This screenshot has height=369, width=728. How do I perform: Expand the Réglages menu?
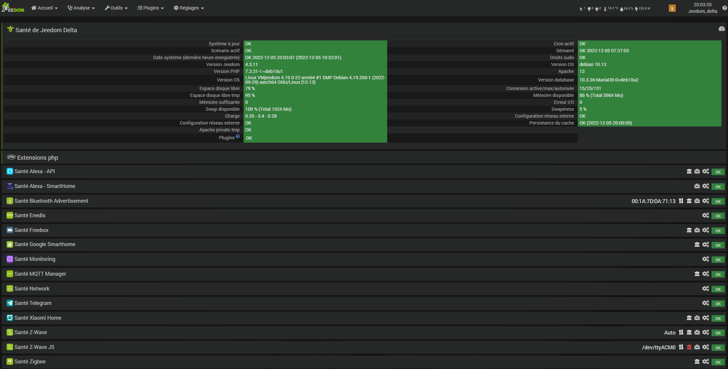point(189,8)
